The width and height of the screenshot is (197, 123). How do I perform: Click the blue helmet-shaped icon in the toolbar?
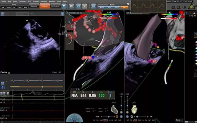click(x=79, y=6)
